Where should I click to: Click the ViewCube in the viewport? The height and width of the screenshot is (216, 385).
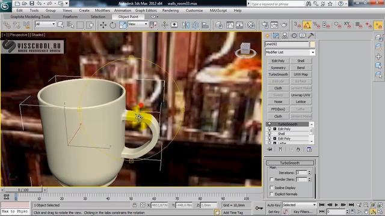(x=245, y=49)
